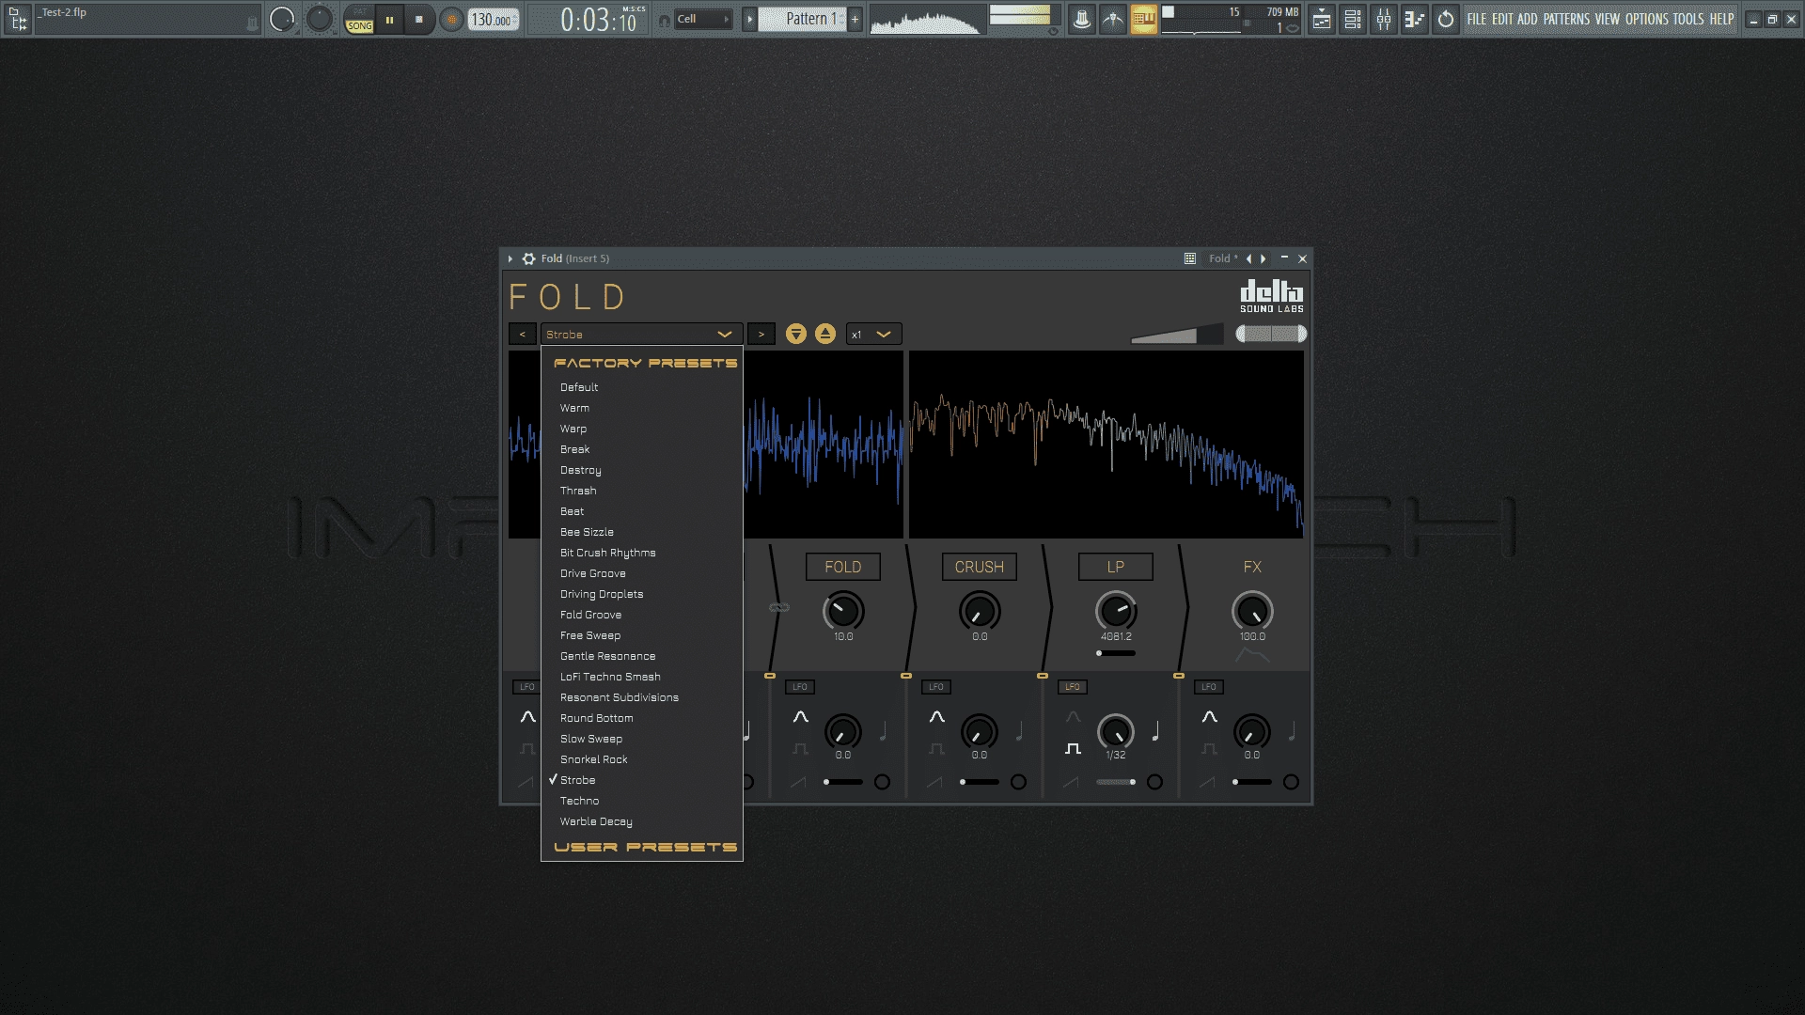
Task: Click the circular arrow refresh icon
Action: [x=1446, y=19]
